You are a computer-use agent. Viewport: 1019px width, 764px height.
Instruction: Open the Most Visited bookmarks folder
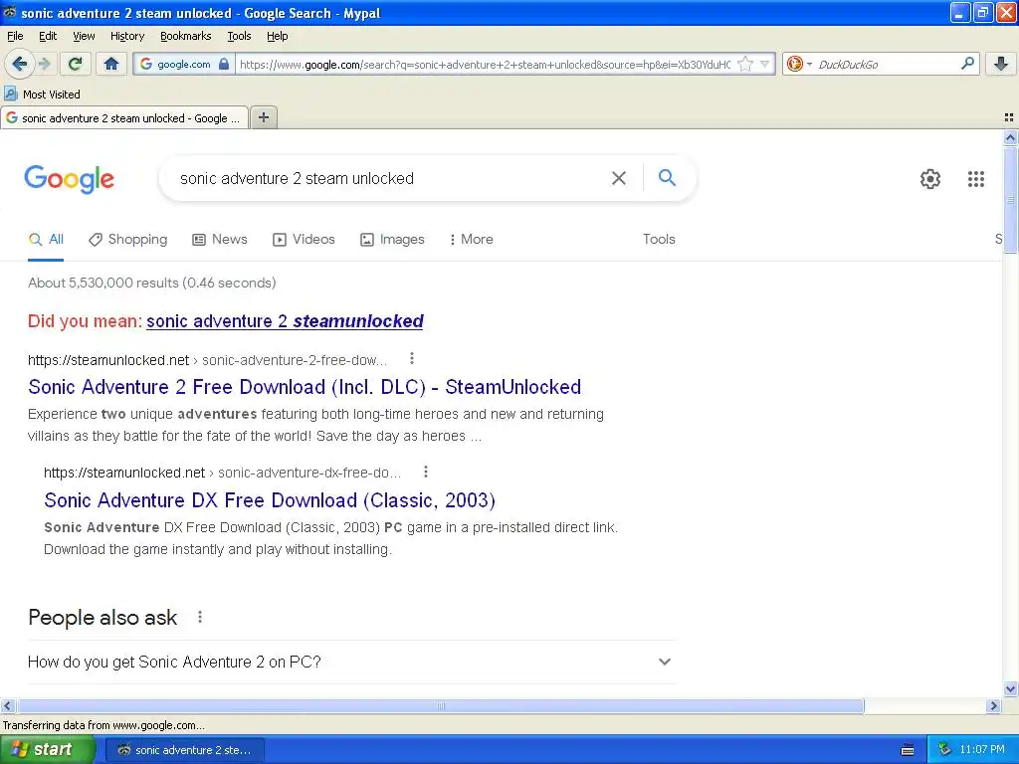click(42, 95)
